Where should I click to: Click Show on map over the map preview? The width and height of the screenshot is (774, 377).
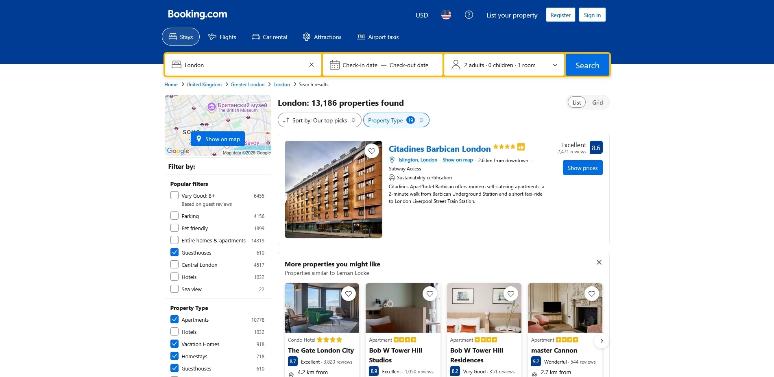click(x=217, y=139)
